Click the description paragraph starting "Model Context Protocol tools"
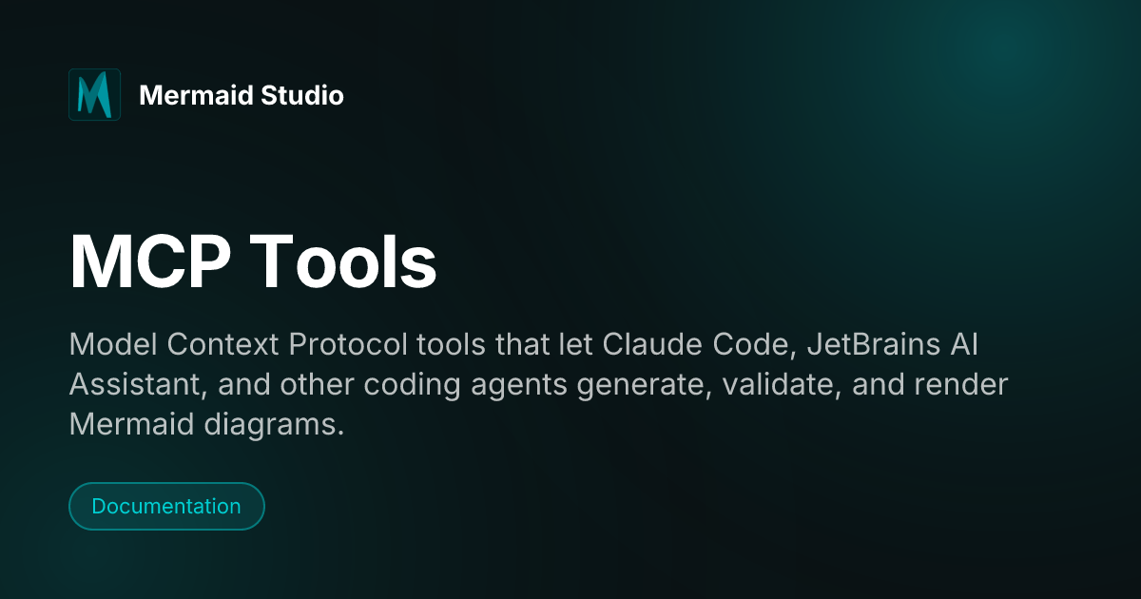This screenshot has height=599, width=1141. point(538,385)
